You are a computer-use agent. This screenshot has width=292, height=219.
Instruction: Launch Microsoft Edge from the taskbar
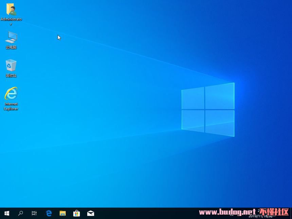(49, 213)
